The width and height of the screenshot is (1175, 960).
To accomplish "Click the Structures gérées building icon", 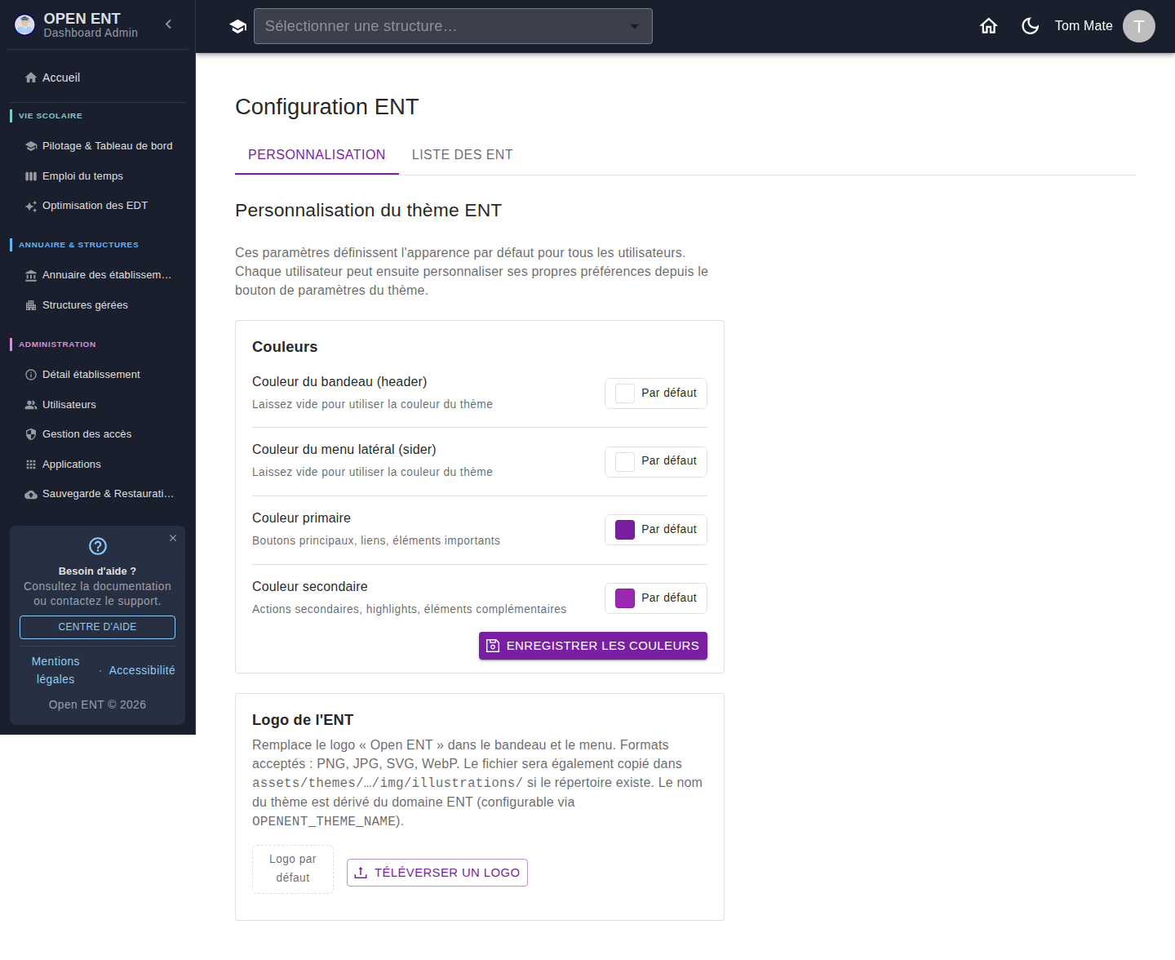I will point(31,305).
